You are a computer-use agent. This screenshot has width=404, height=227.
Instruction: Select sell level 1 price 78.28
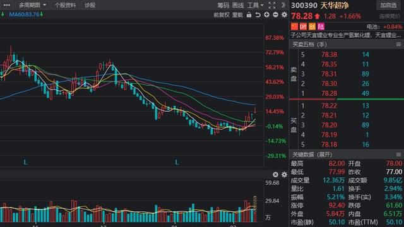[x=329, y=93]
